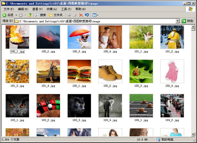Image resolution: width=197 pixels, height=143 pixels.
Task: Open the 帮助(H) menu
Action: pyautogui.click(x=81, y=9)
